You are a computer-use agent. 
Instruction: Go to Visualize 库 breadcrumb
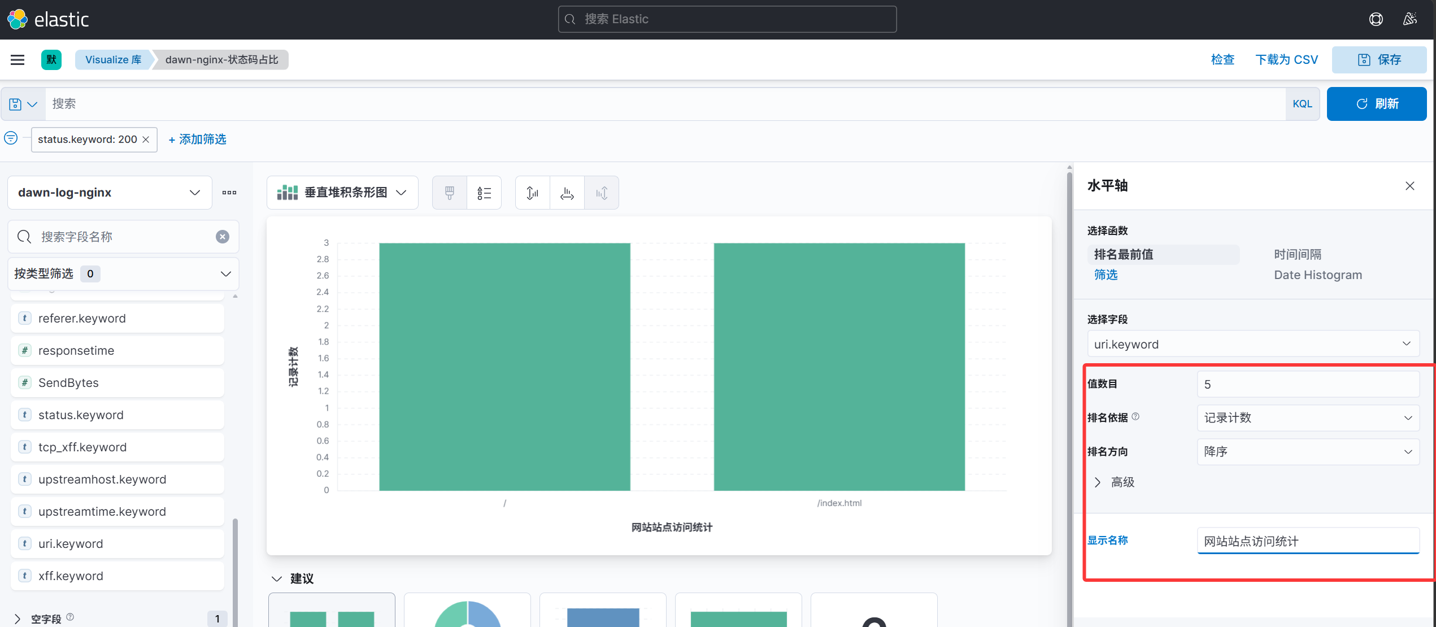[x=114, y=60]
